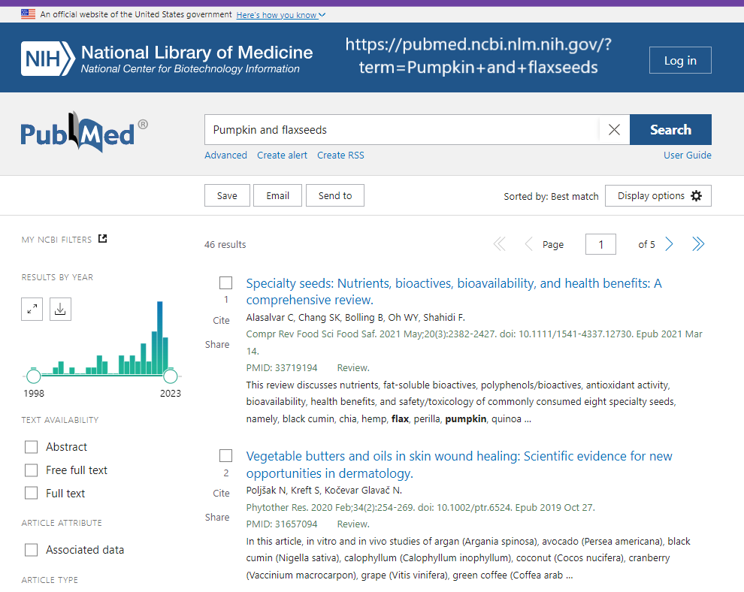Click 'National Library of Medicine' header text

coord(197,52)
